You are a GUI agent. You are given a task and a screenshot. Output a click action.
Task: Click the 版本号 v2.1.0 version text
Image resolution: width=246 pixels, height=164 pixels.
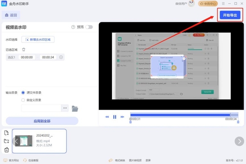234,160
